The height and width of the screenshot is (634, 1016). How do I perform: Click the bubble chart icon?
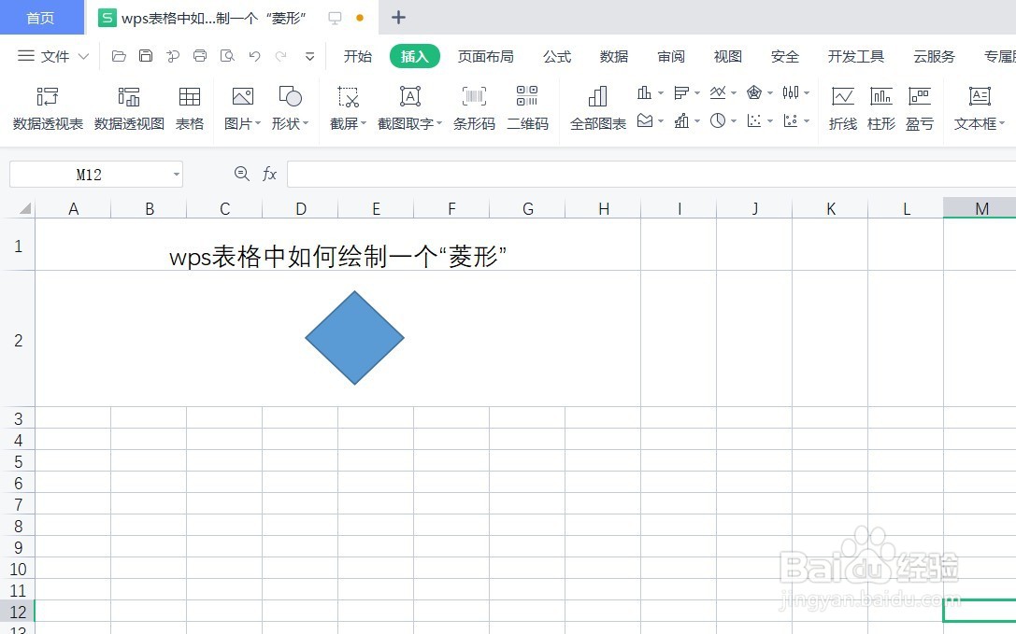pos(791,120)
